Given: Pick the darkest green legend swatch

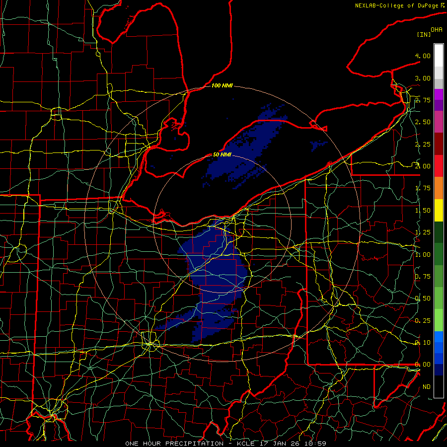Looking at the screenshot, I should [x=439, y=232].
